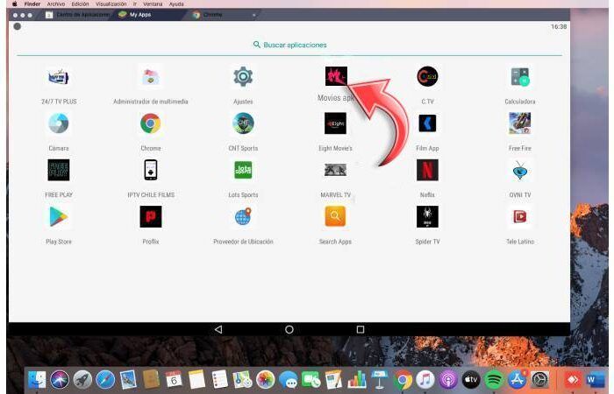
Task: Launch the Search Apps icon
Action: coord(336,216)
